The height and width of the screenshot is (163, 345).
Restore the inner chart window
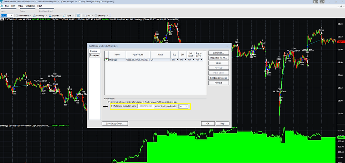pyautogui.click(x=341, y=6)
